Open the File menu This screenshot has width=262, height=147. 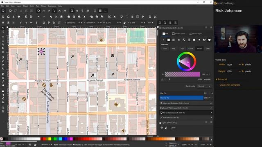2,6
